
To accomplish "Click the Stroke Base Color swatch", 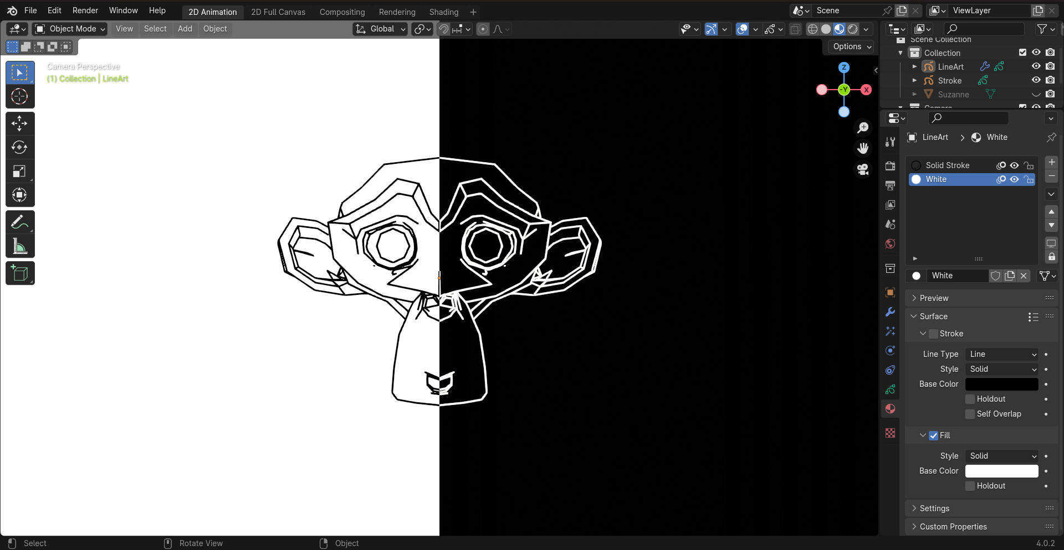I will [1002, 384].
